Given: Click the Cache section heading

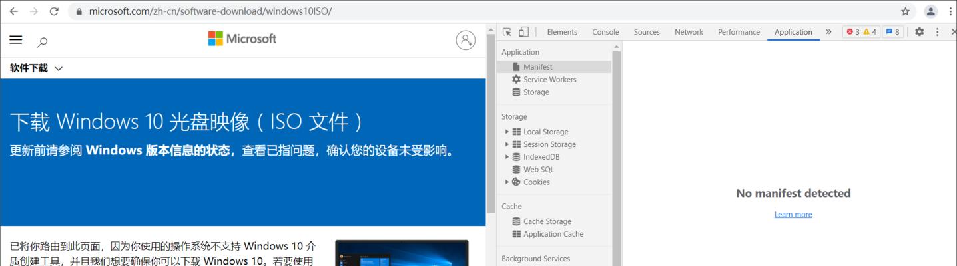Looking at the screenshot, I should point(511,206).
